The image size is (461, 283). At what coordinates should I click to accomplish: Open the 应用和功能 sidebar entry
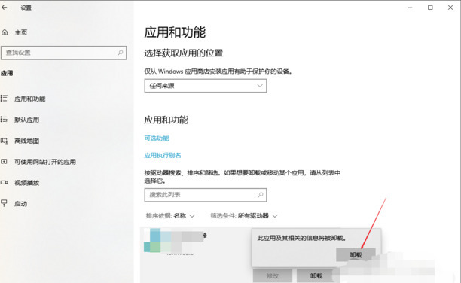coord(30,99)
